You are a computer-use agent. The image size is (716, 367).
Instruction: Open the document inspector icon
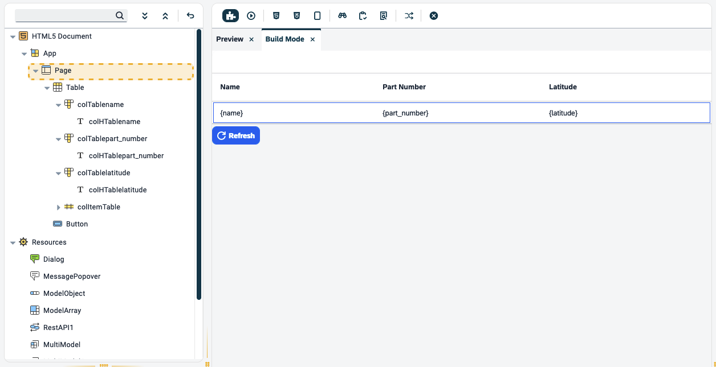tap(383, 15)
